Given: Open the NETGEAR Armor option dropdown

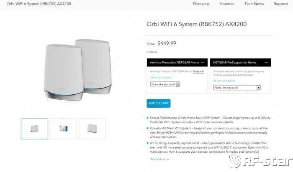Looking at the screenshot, I should point(165,84).
